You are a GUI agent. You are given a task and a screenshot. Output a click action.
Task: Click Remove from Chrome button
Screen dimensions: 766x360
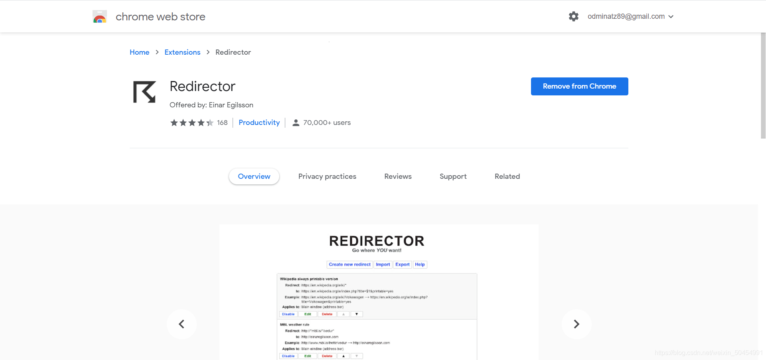coord(579,86)
